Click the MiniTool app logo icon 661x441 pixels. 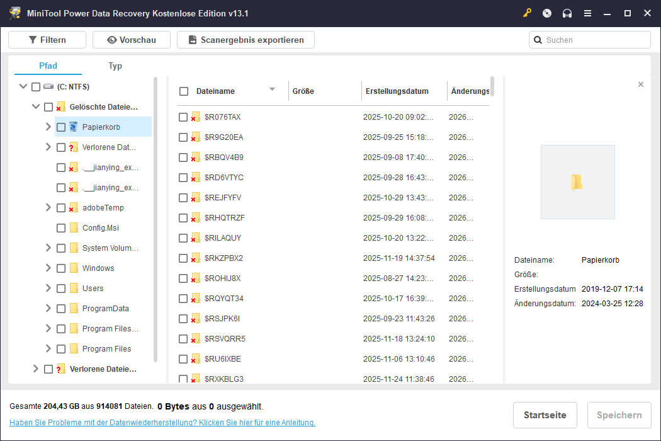click(x=15, y=13)
